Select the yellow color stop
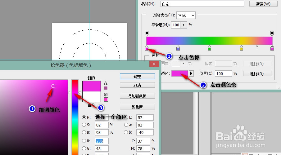281x155 pixels. [241, 48]
